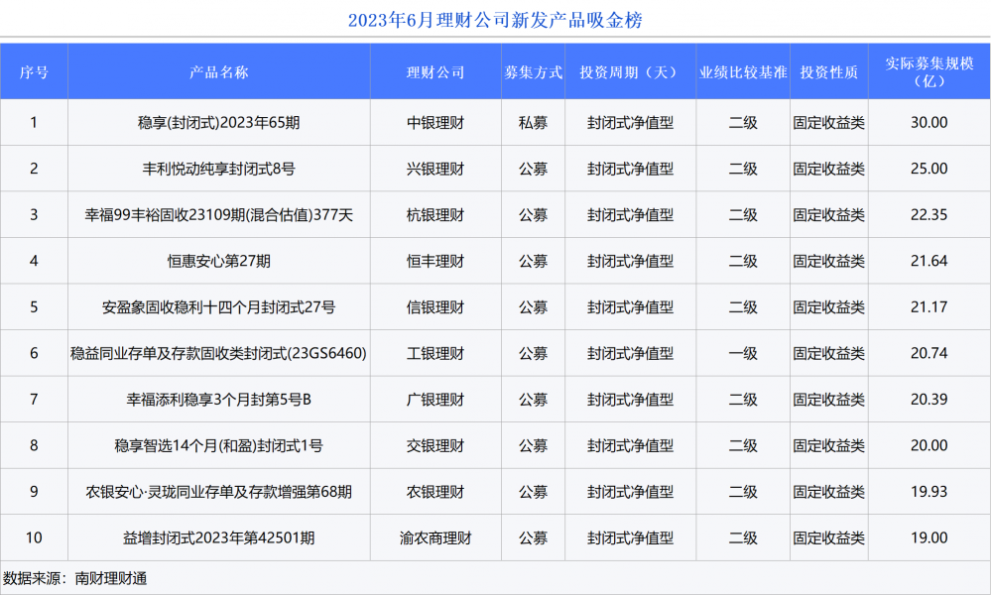Click the footer 数据来源：南财理财通

pyautogui.click(x=75, y=578)
